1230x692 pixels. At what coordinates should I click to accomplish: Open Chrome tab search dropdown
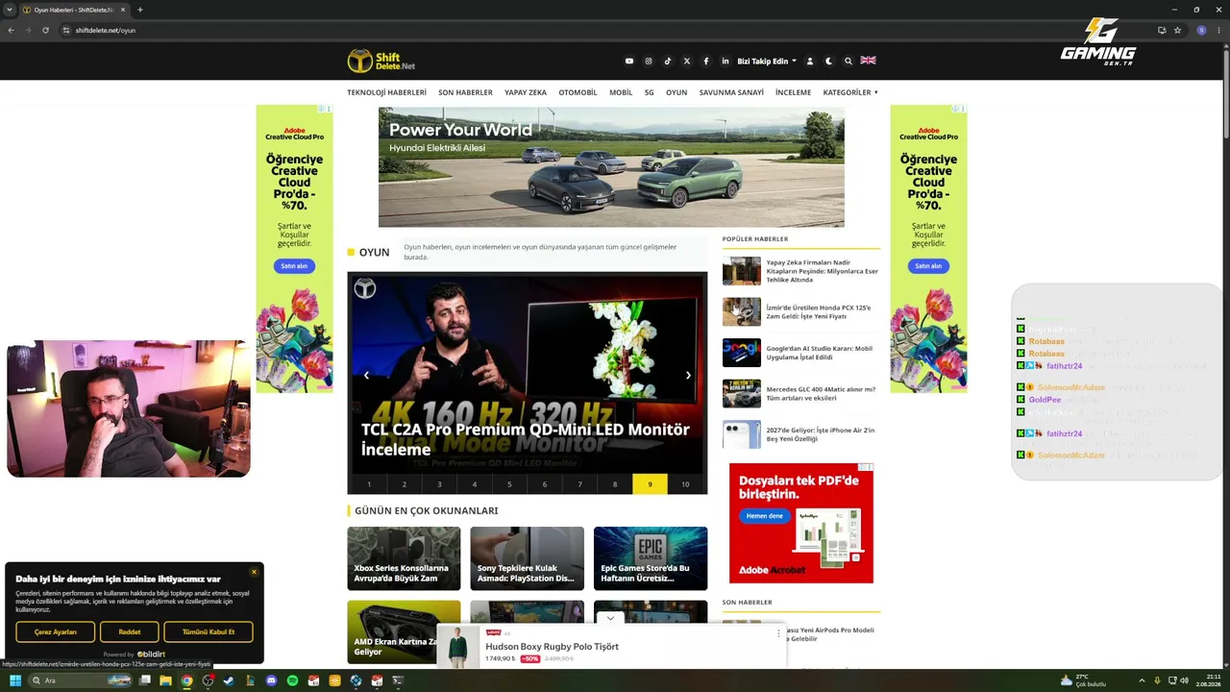click(x=10, y=10)
